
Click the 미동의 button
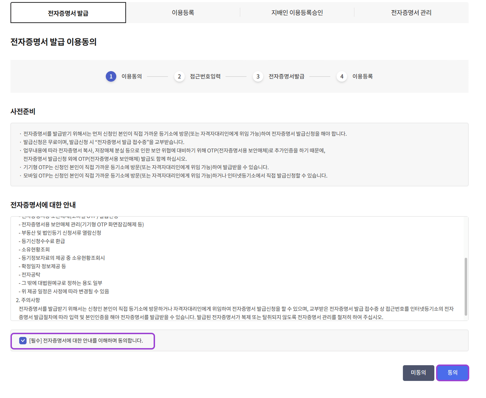418,373
